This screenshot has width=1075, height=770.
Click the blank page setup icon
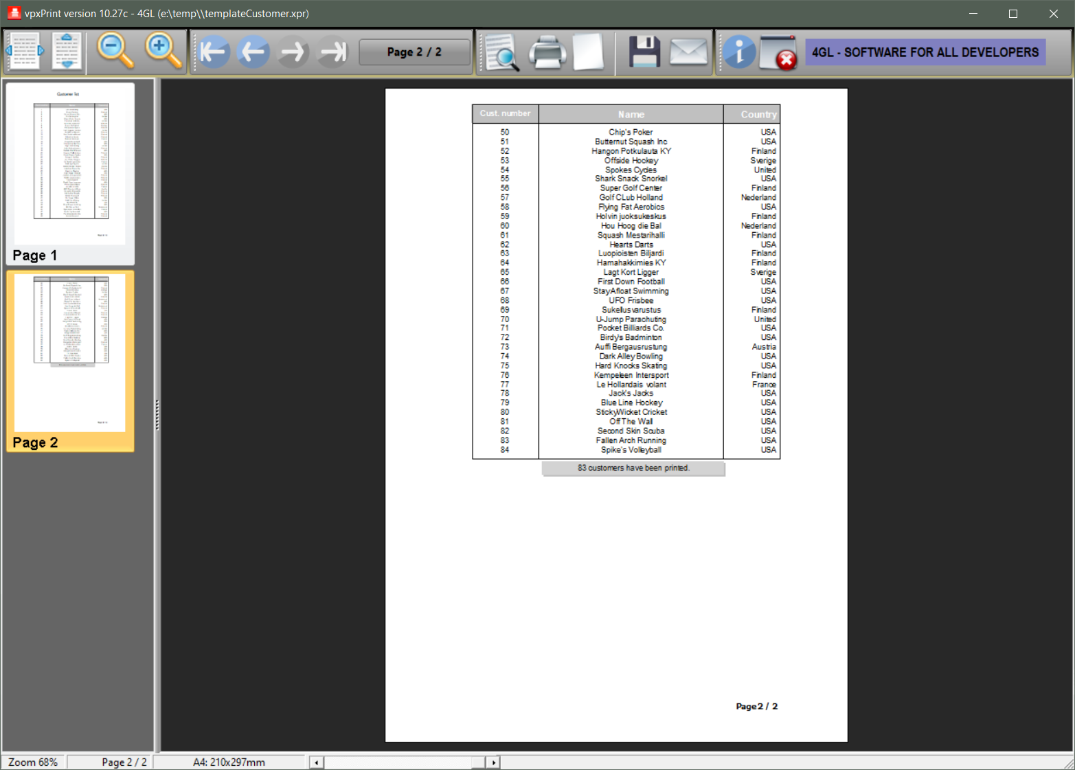click(x=589, y=52)
